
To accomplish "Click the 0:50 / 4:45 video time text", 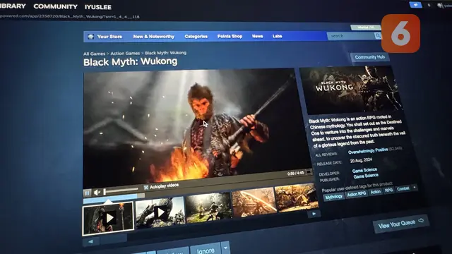I will [296, 174].
